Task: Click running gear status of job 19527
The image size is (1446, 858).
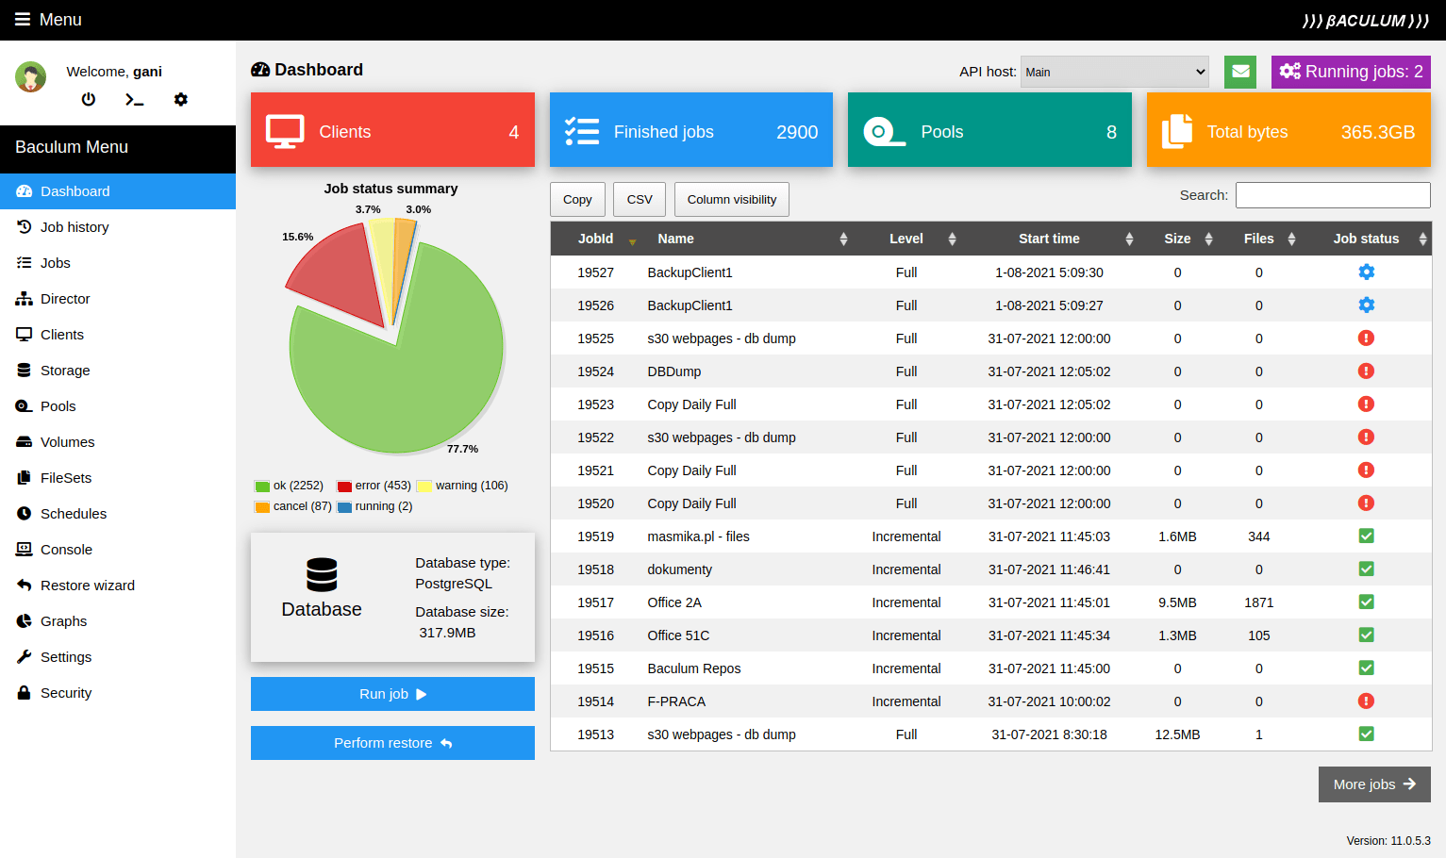Action: point(1366,272)
